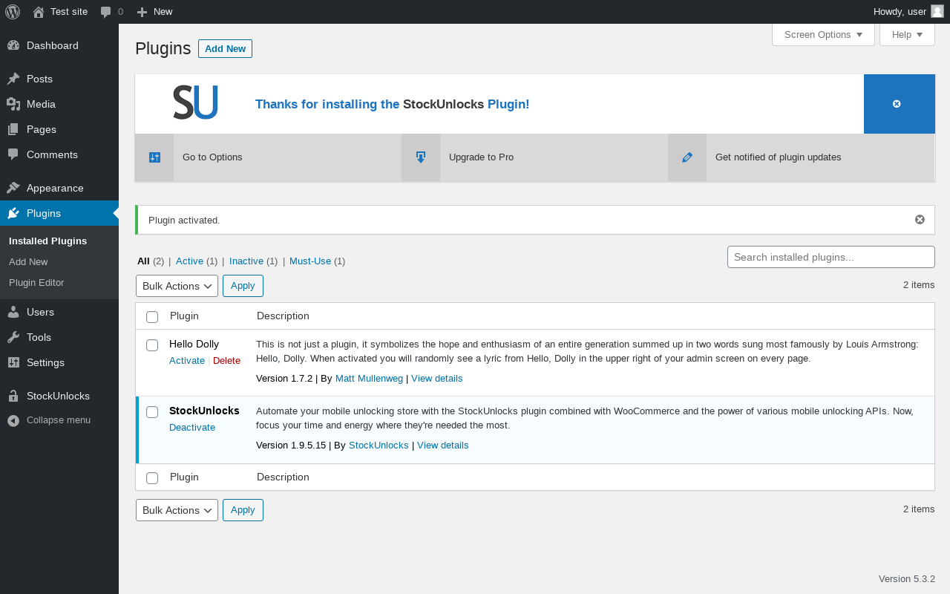The height and width of the screenshot is (594, 950).
Task: Dismiss the Plugin activated notice
Action: click(x=920, y=220)
